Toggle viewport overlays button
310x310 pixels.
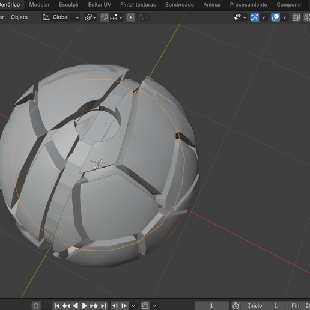pos(275,17)
